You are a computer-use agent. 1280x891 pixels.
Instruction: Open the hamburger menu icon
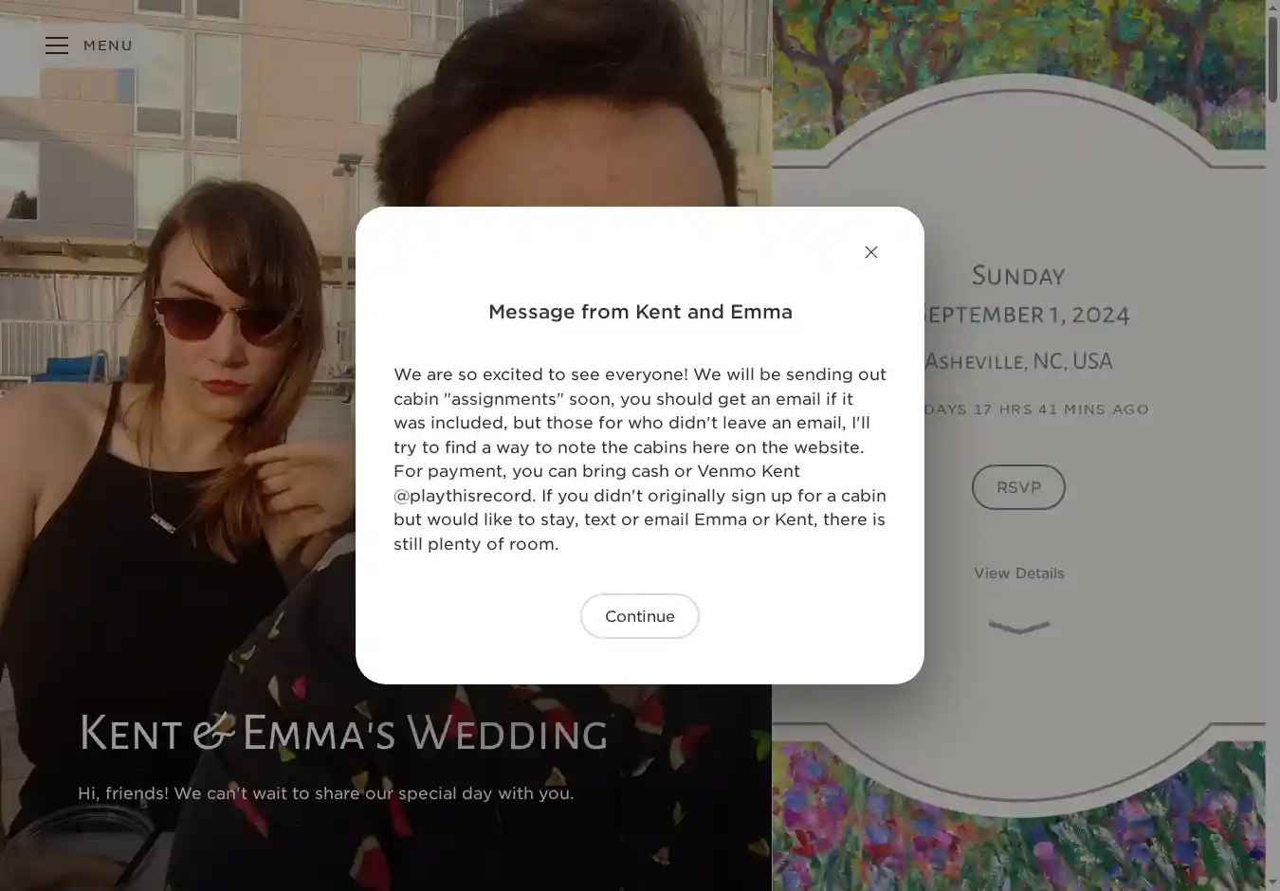point(57,45)
